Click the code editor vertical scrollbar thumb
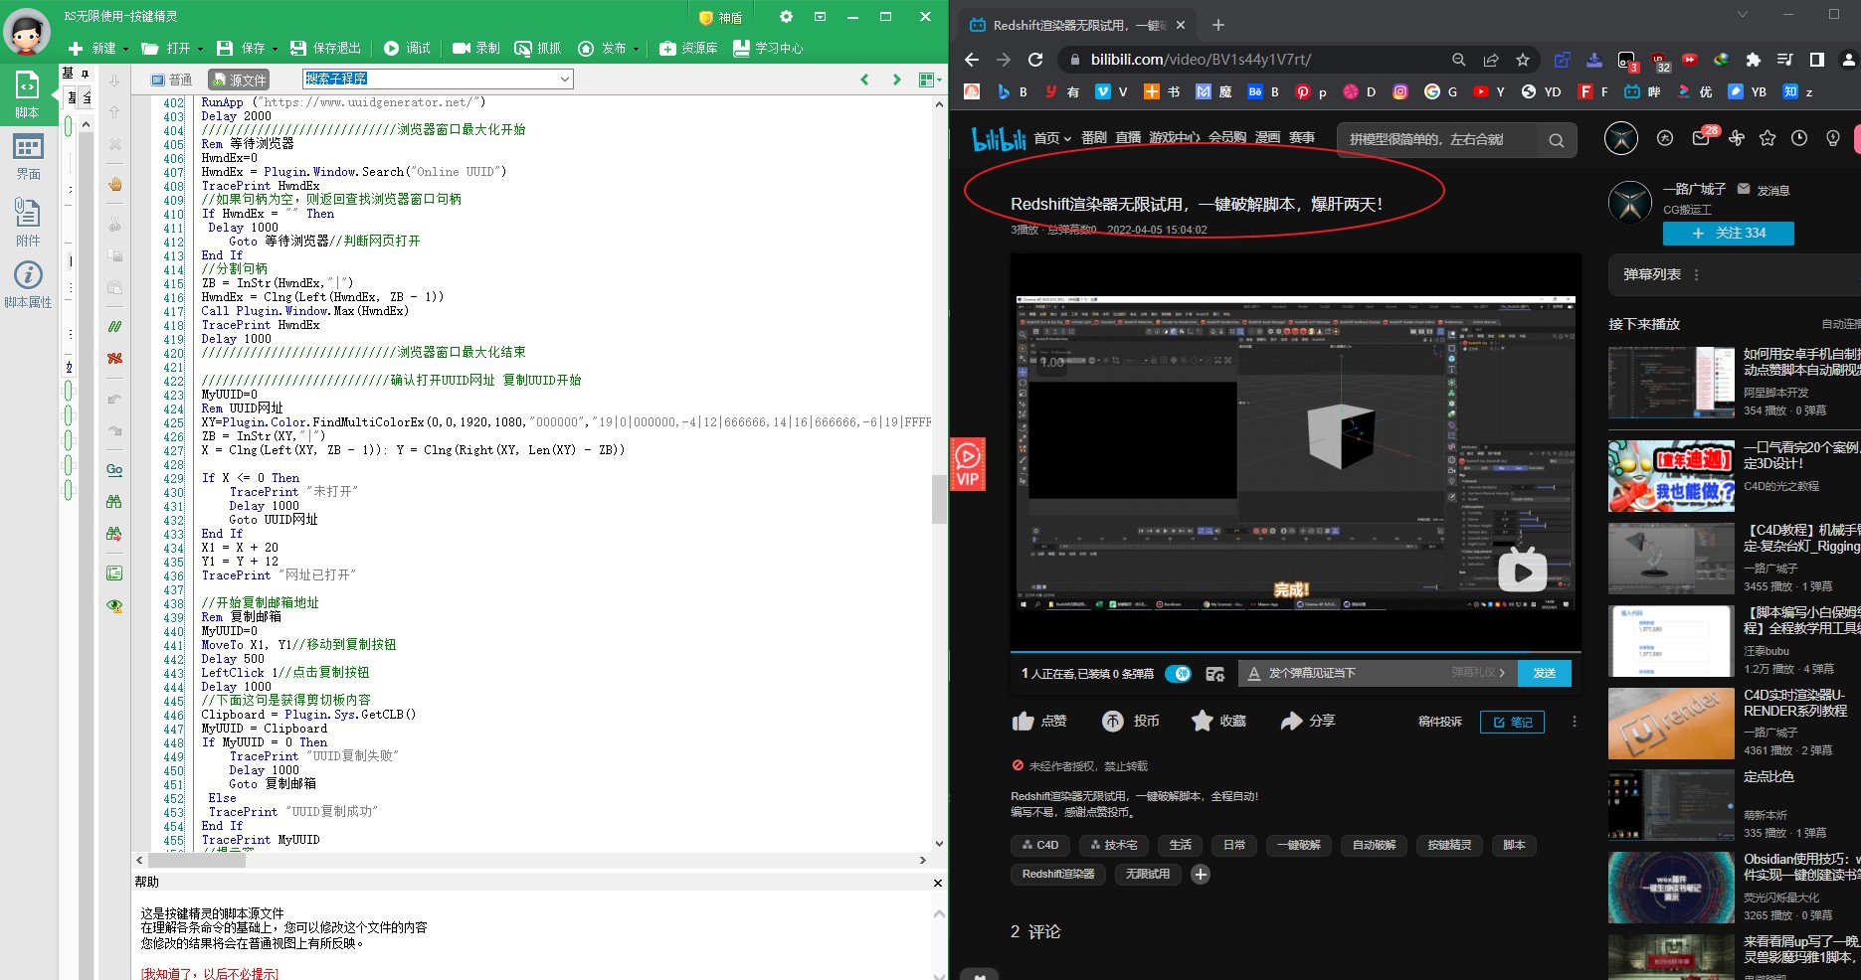This screenshot has width=1861, height=980. pos(938,499)
